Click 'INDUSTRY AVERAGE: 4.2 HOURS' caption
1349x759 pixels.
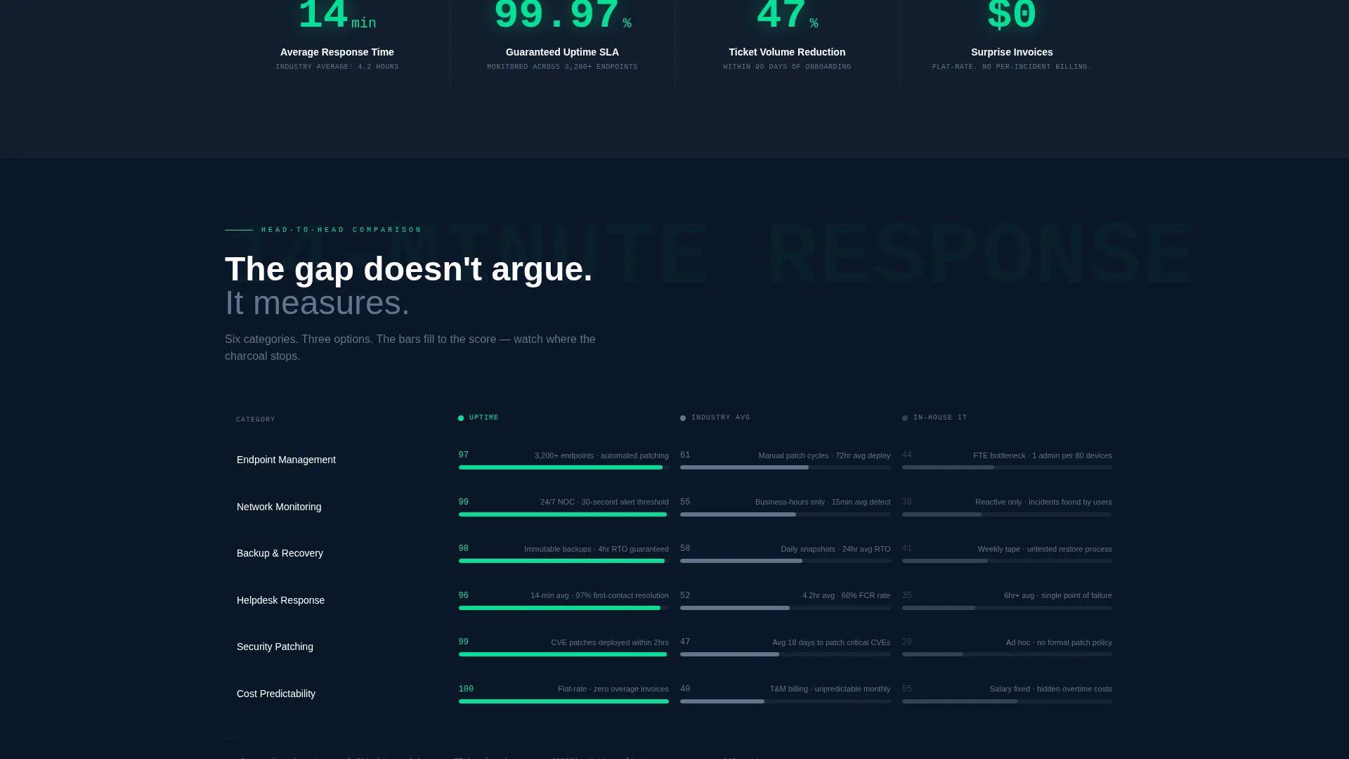pos(337,67)
